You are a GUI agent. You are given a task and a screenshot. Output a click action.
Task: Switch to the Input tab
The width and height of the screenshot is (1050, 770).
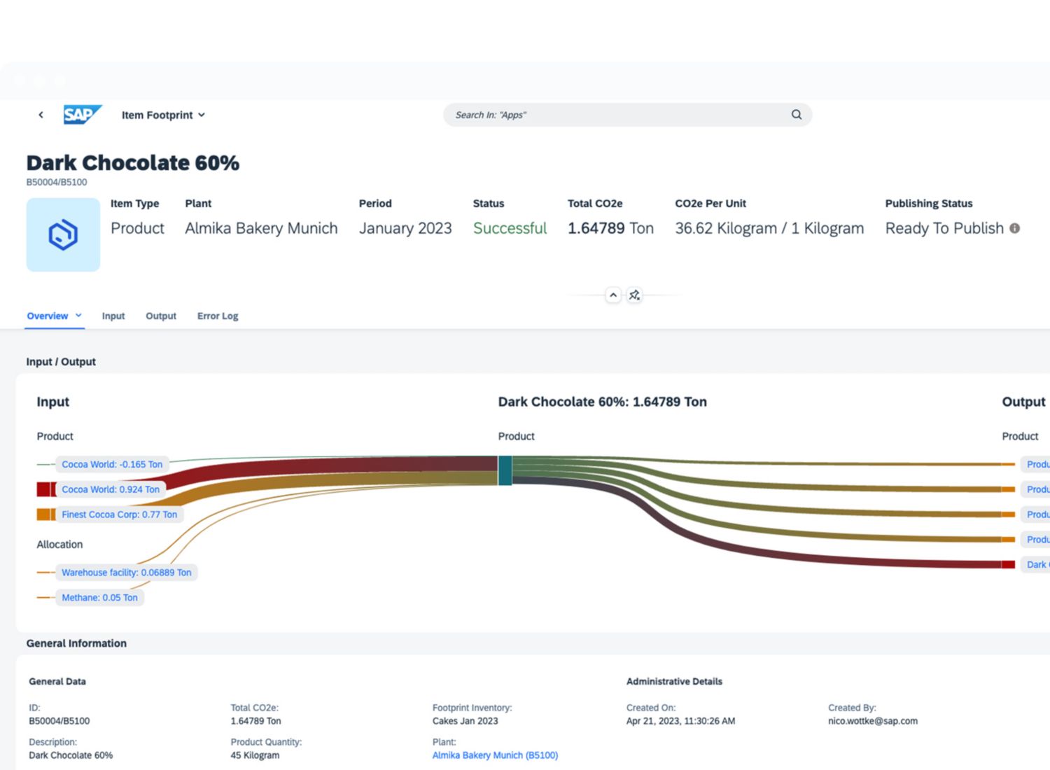pyautogui.click(x=113, y=316)
